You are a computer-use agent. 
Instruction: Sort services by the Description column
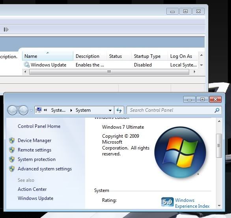point(90,56)
